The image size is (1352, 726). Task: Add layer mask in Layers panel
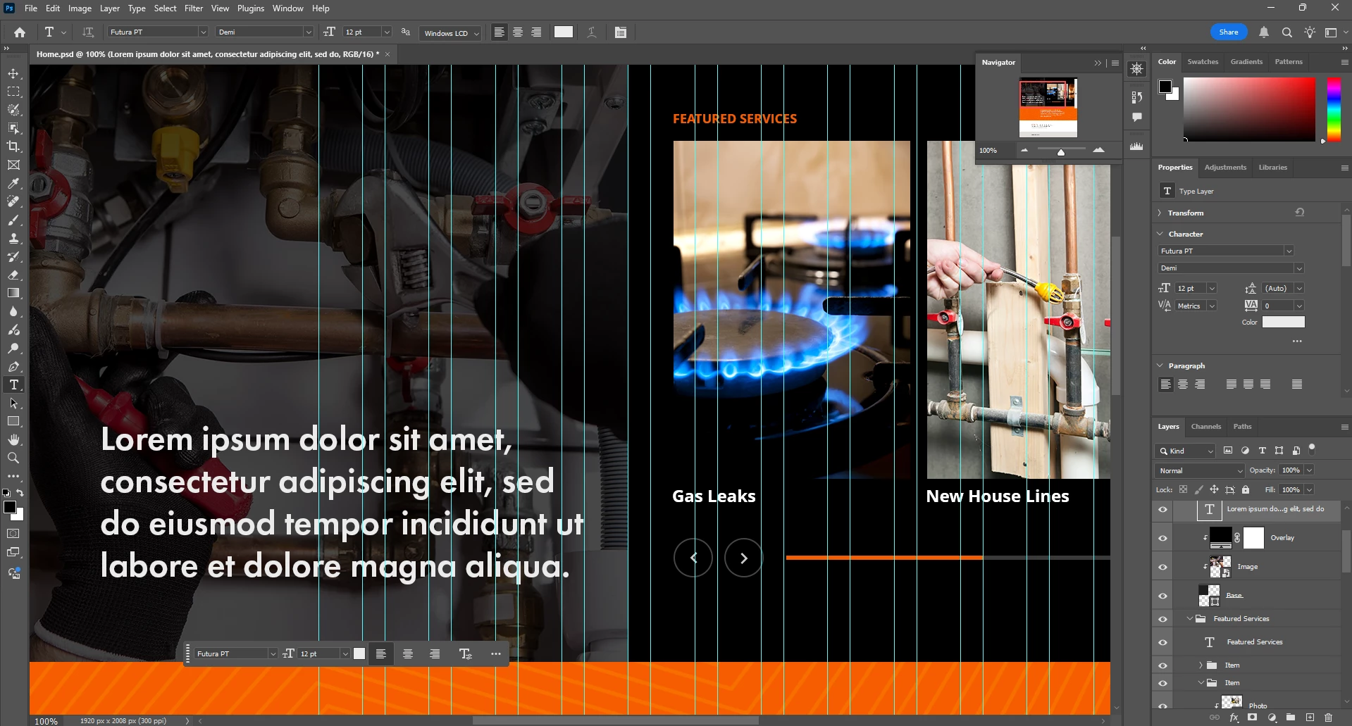(x=1253, y=718)
